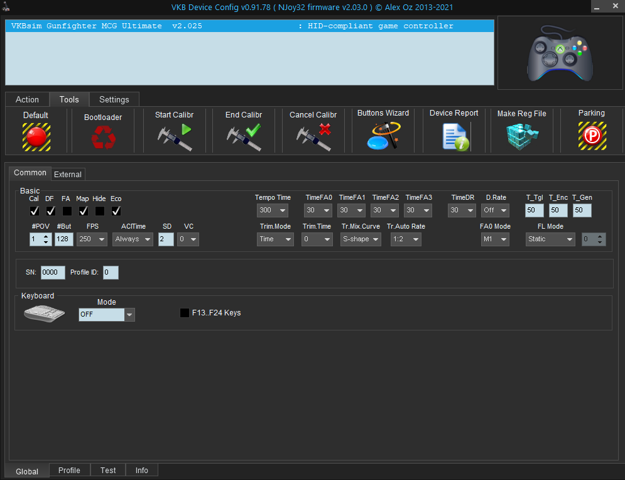Open the D.Rate dropdown
Viewport: 625px width, 480px height.
(x=495, y=210)
